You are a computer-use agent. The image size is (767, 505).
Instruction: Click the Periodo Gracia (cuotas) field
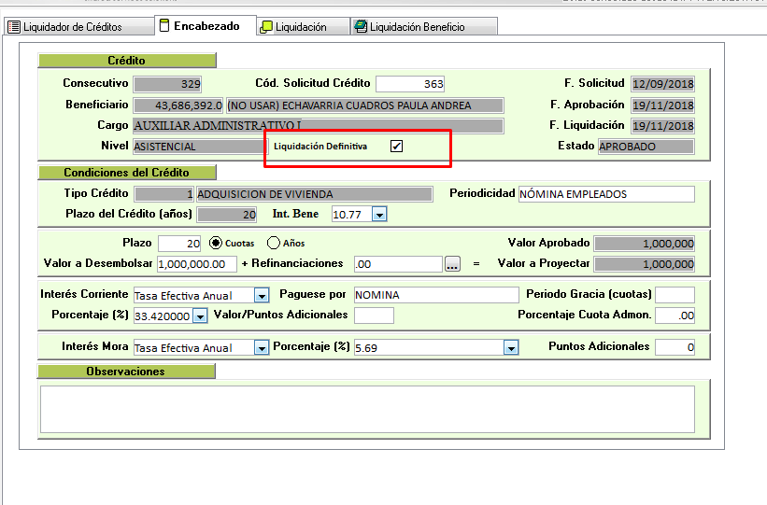tap(674, 295)
